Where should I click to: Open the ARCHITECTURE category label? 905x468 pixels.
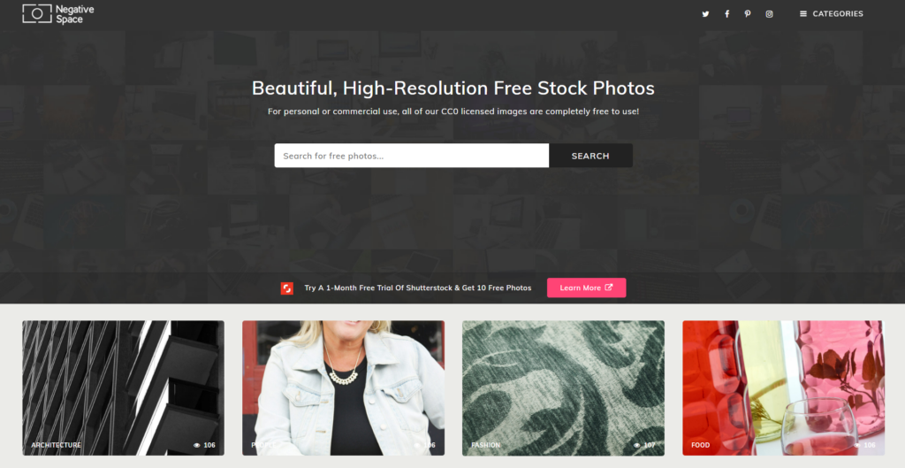tap(56, 445)
